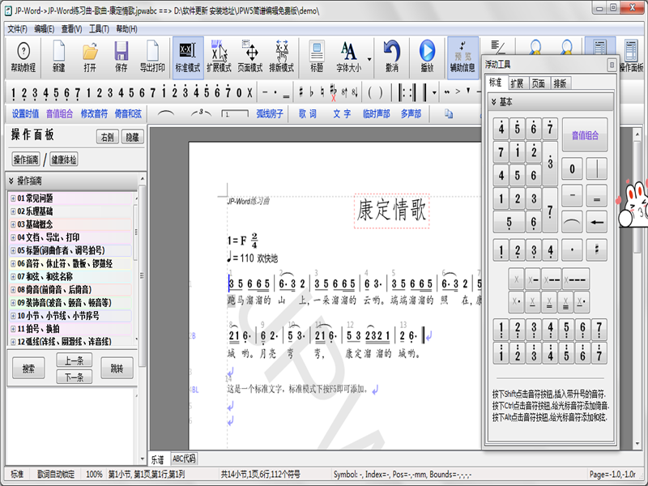Create a new score with 新建
This screenshot has height=486, width=648.
pyautogui.click(x=58, y=57)
